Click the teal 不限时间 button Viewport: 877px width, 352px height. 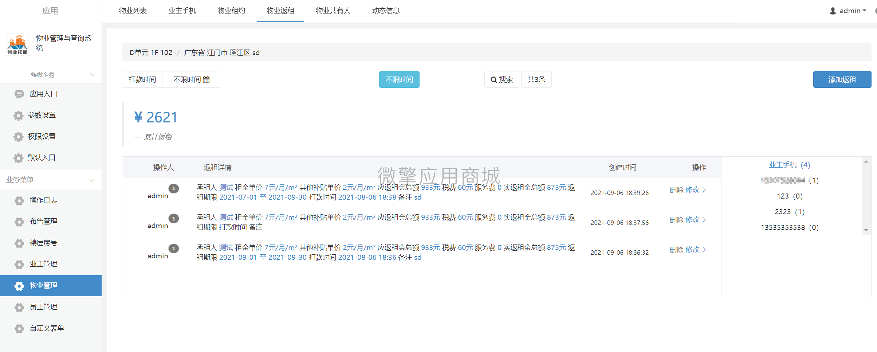399,79
